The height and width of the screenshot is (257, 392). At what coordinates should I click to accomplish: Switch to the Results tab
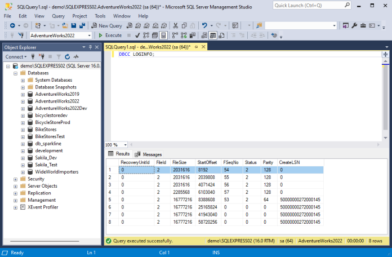pyautogui.click(x=119, y=154)
